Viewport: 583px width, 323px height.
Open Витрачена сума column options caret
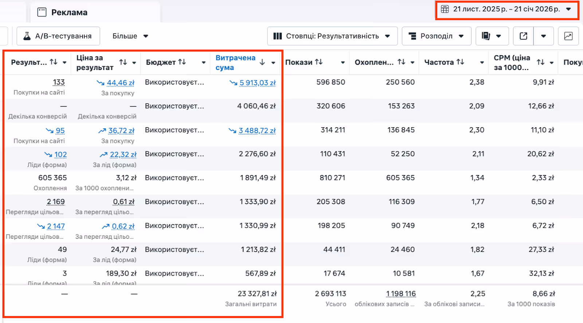point(273,63)
